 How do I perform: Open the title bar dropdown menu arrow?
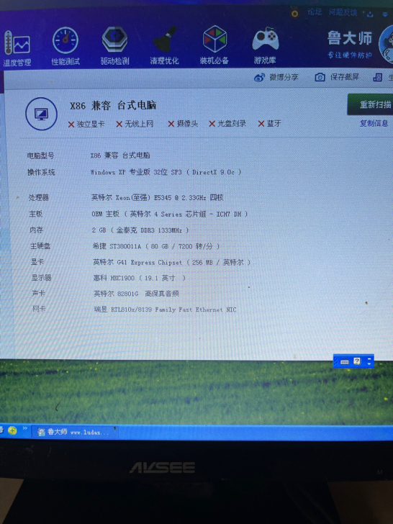[385, 14]
